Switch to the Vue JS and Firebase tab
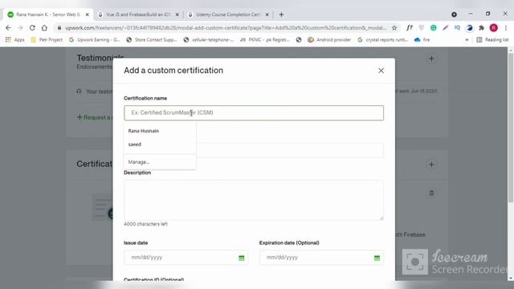514x289 pixels. [x=138, y=14]
